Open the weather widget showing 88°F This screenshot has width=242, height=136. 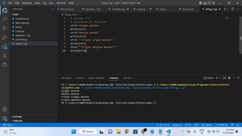10,131
